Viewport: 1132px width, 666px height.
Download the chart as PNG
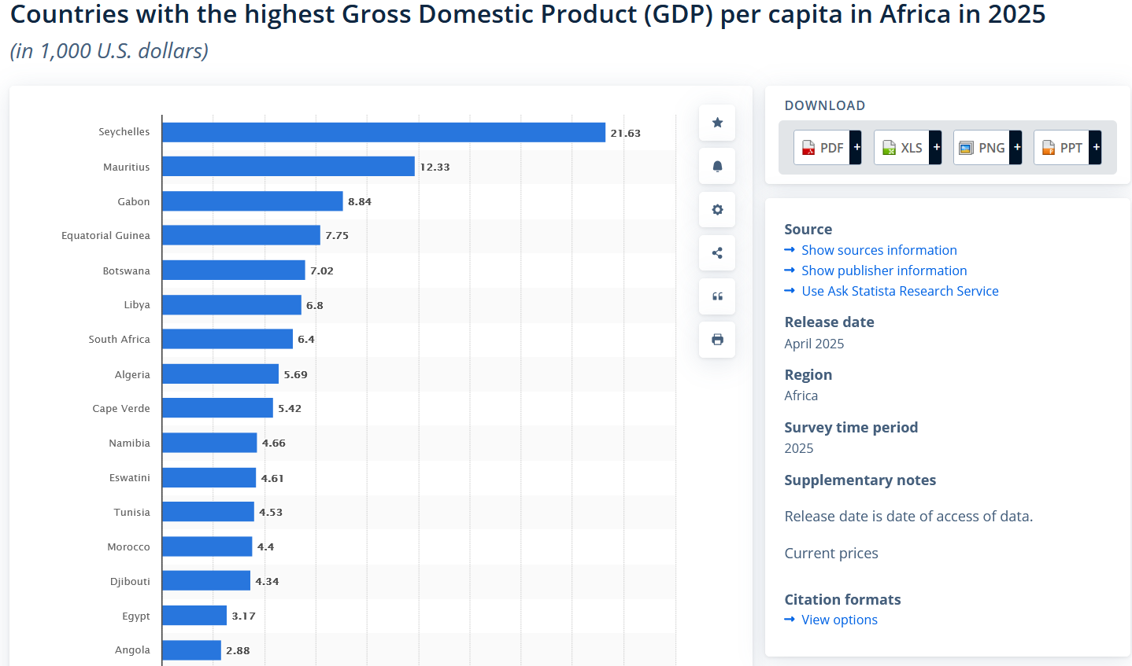click(982, 148)
